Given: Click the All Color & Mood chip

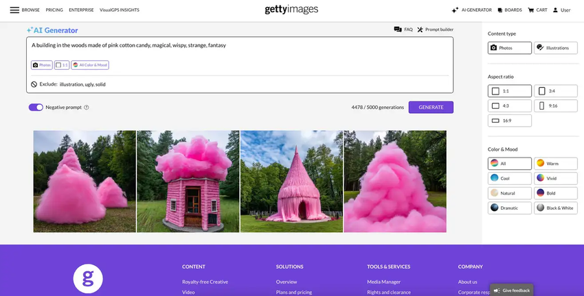Looking at the screenshot, I should coord(90,65).
